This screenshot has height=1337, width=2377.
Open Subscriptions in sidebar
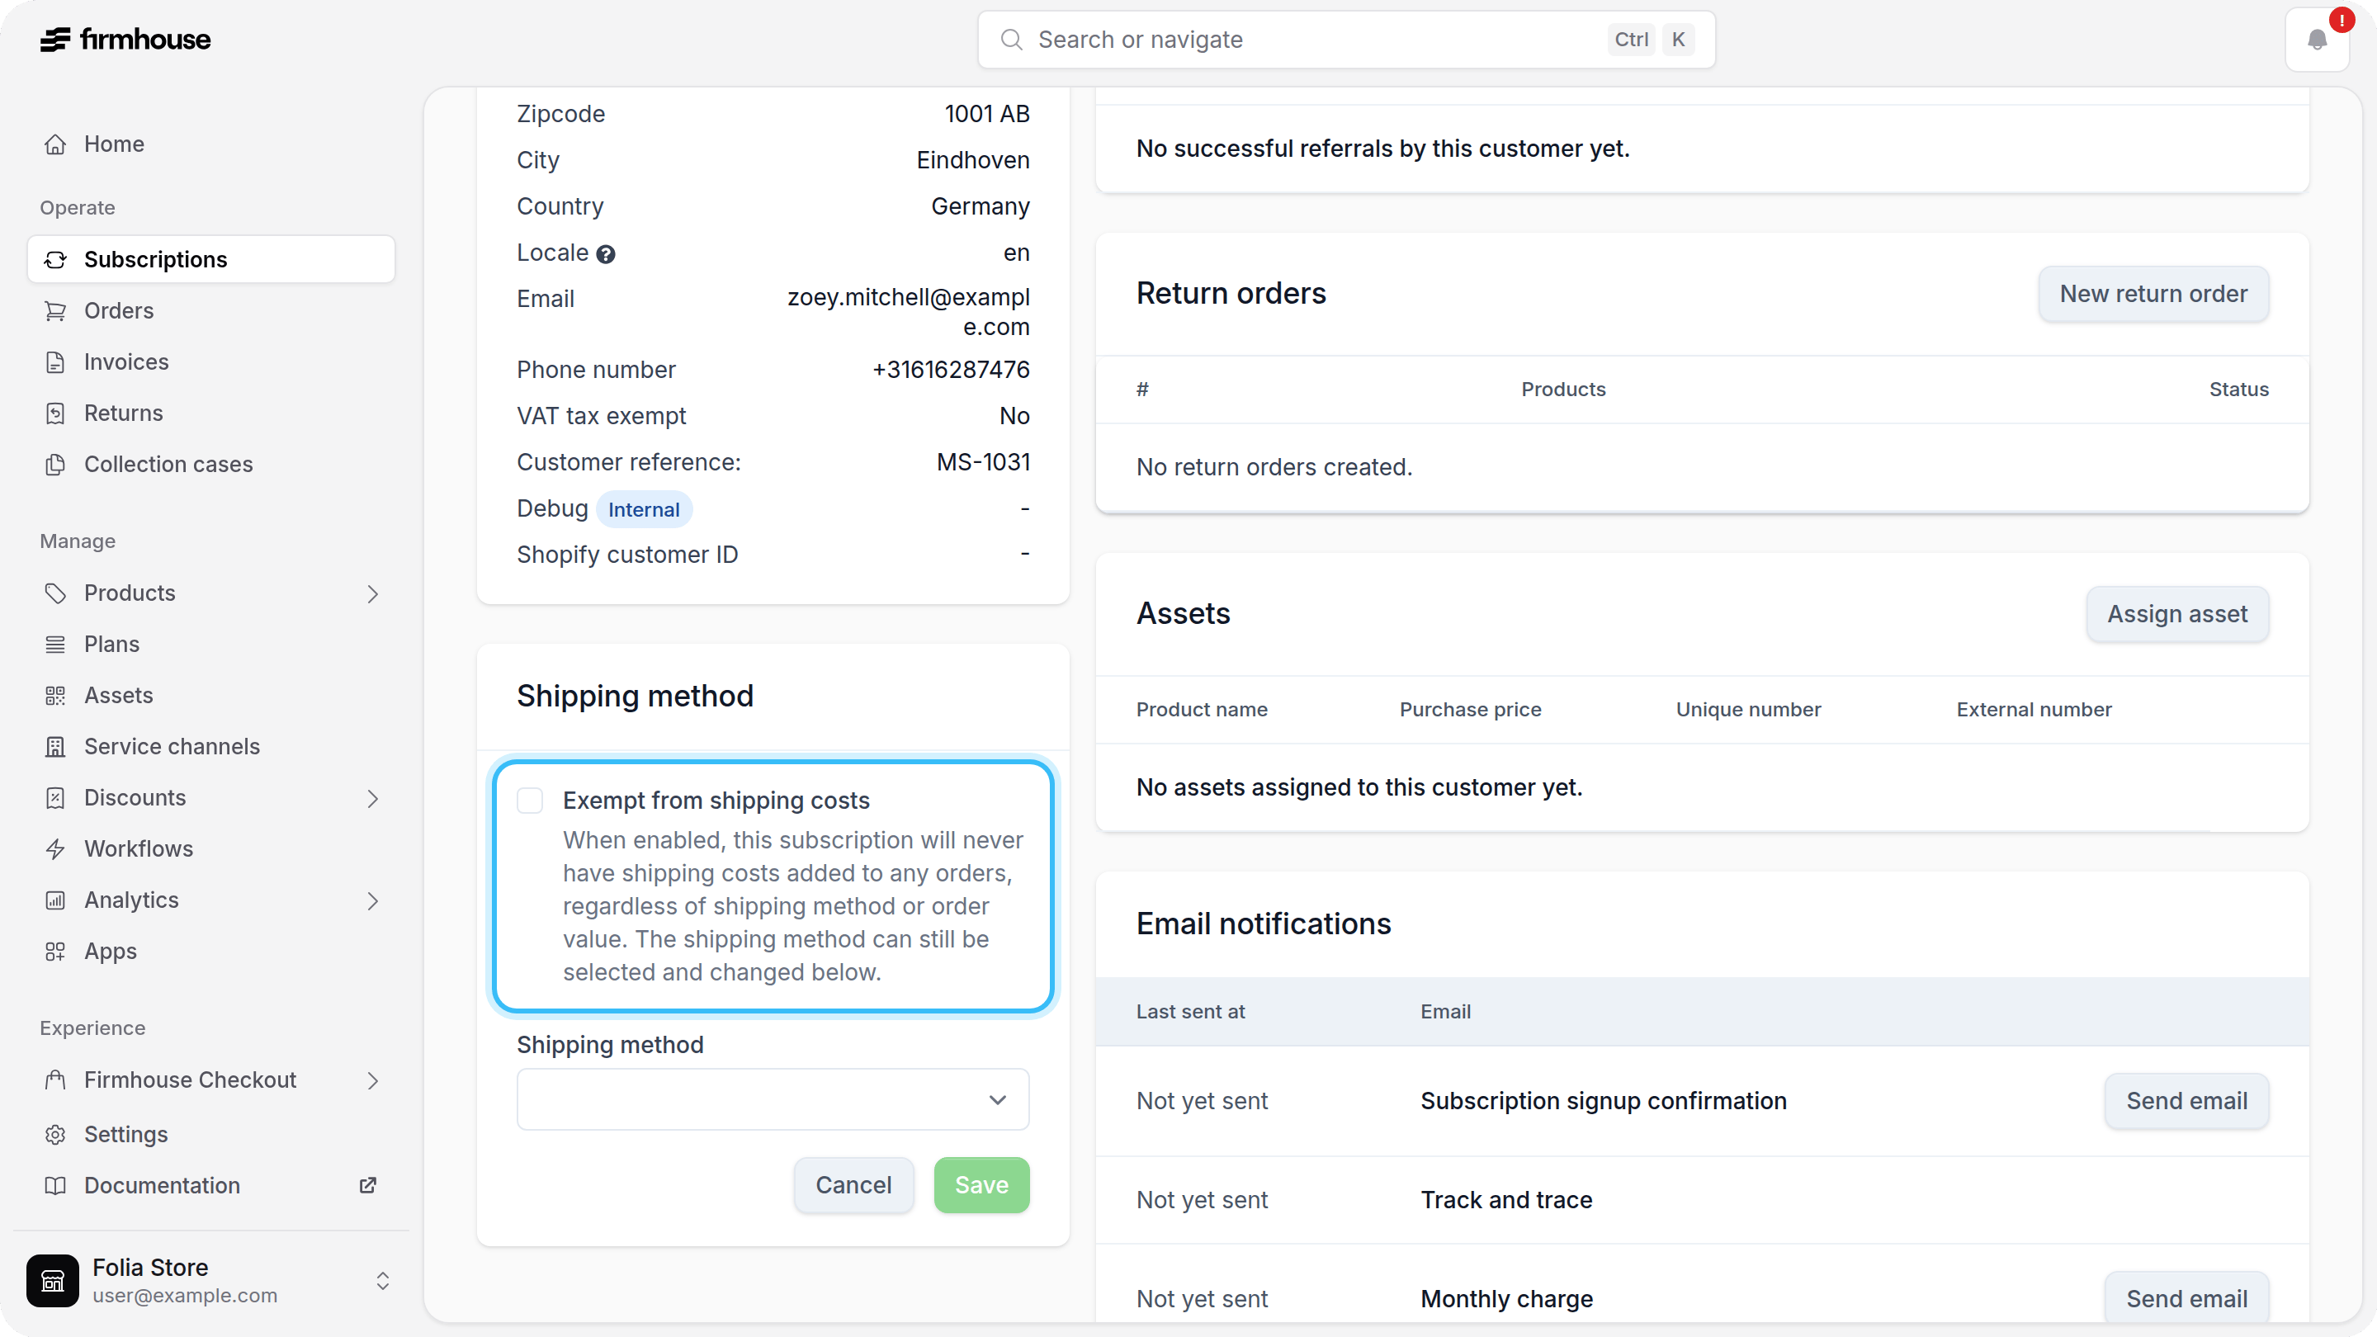[x=211, y=259]
